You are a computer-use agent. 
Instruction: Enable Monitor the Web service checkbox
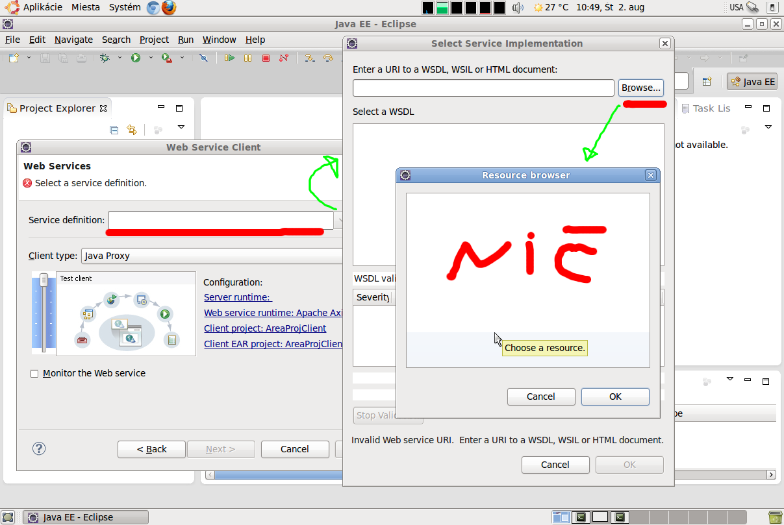(x=35, y=374)
